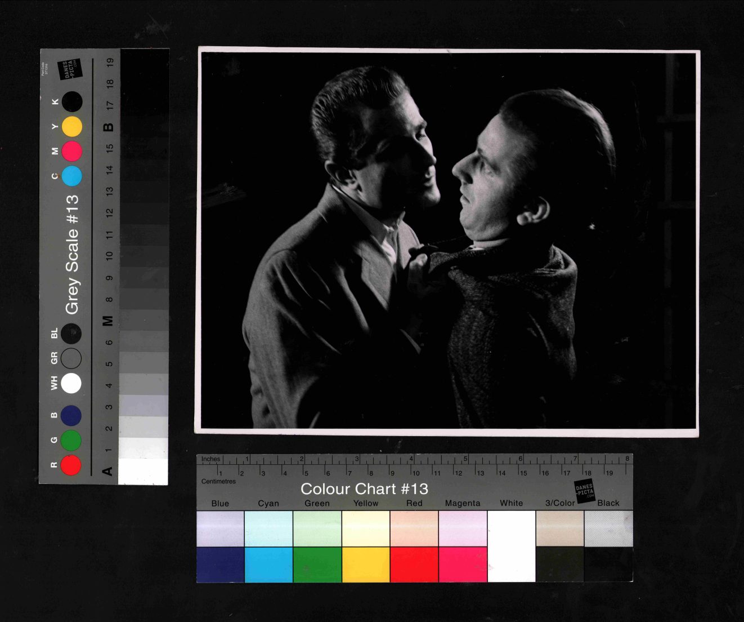The width and height of the screenshot is (744, 622).
Task: Click the yellow circle labeled Y
Action: point(71,127)
